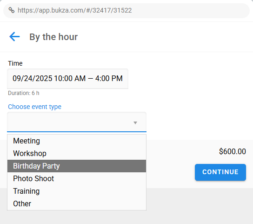Click the Time date range field
This screenshot has height=224, width=253.
click(x=67, y=79)
